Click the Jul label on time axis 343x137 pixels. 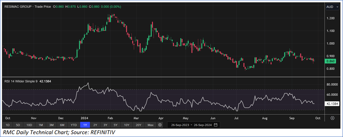click(x=236, y=118)
